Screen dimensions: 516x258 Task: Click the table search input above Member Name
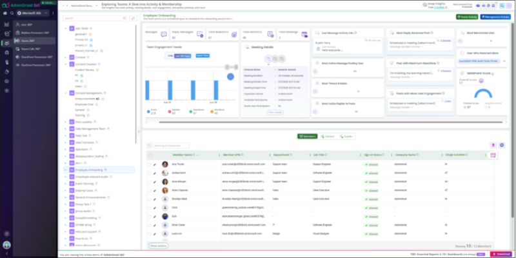[171, 145]
